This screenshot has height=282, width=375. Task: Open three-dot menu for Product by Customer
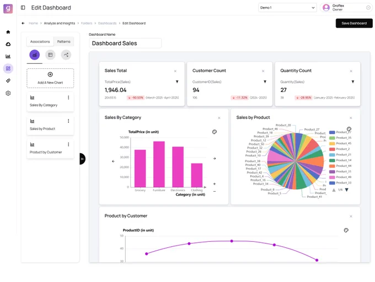pos(68,144)
